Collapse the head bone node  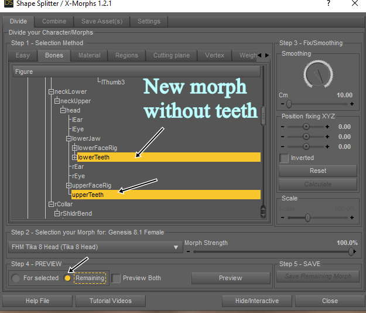(63, 110)
